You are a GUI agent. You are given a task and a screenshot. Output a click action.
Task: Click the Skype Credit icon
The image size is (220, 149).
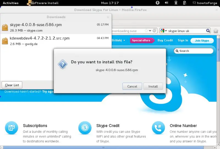[x=85, y=128]
